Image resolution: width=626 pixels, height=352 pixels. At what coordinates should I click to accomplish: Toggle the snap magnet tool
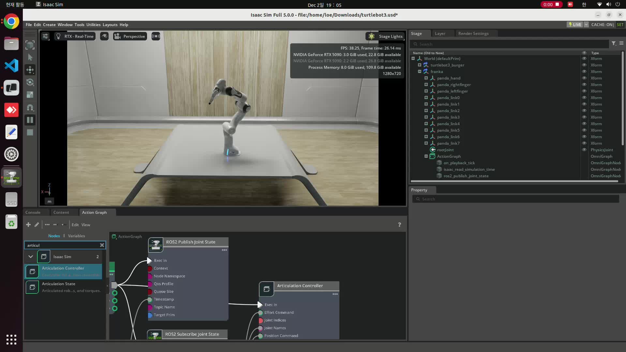[30, 108]
